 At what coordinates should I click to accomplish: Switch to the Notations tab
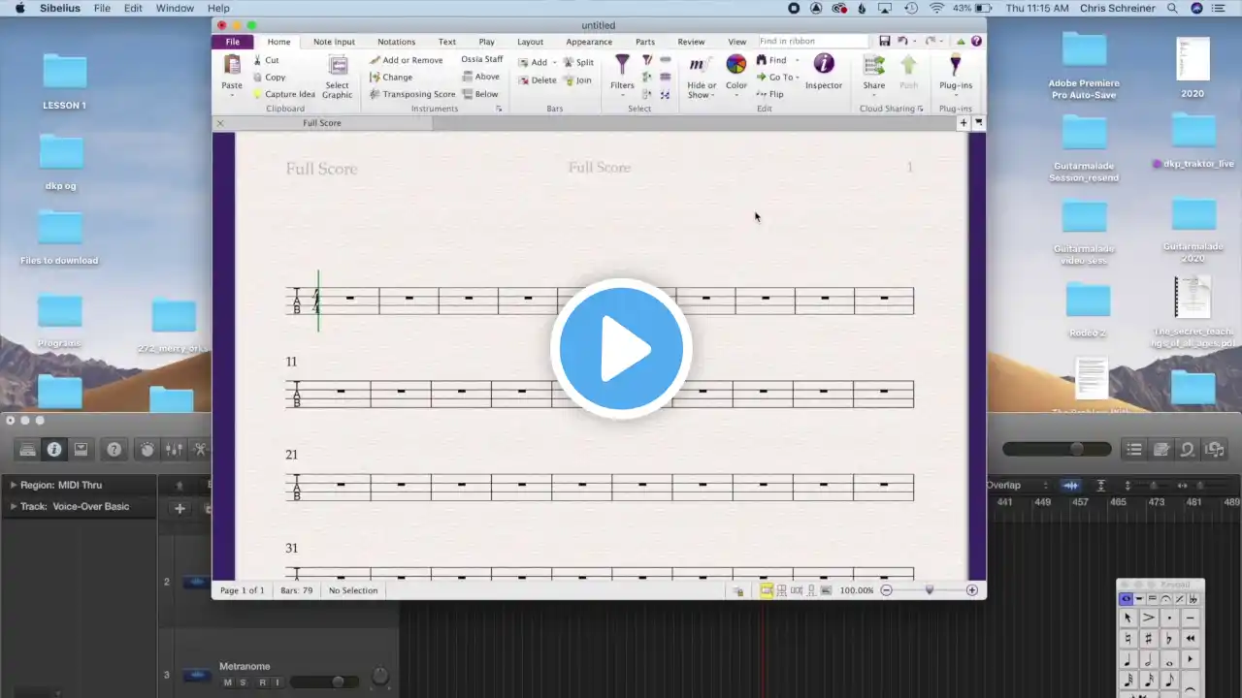click(x=396, y=42)
